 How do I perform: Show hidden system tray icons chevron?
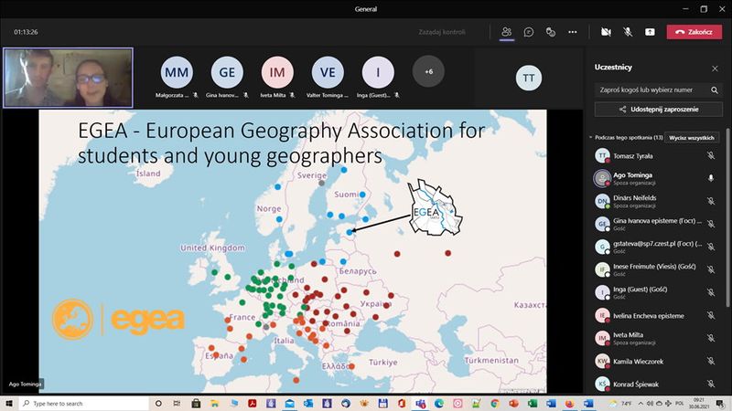(640, 403)
